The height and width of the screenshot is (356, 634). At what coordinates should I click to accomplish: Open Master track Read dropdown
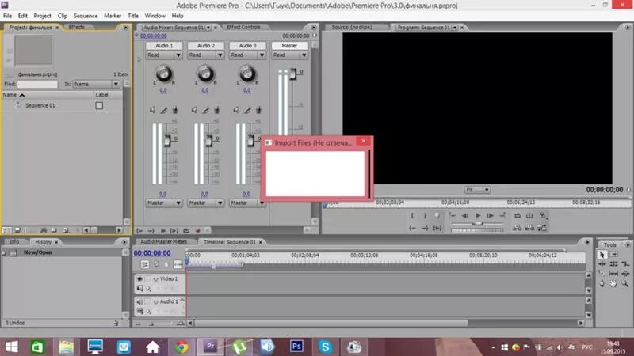pos(289,55)
